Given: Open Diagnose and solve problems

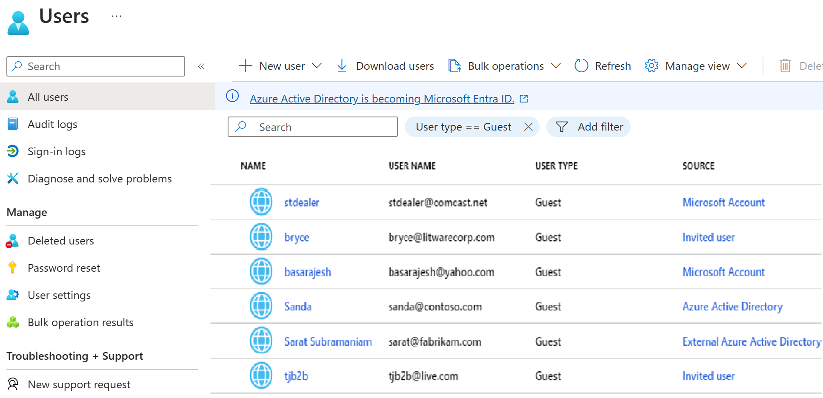Looking at the screenshot, I should click(100, 179).
